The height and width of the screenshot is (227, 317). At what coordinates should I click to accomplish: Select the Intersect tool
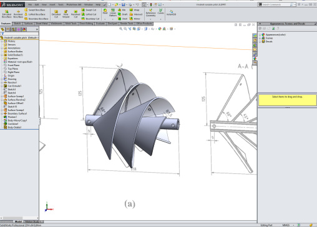[x=136, y=14]
